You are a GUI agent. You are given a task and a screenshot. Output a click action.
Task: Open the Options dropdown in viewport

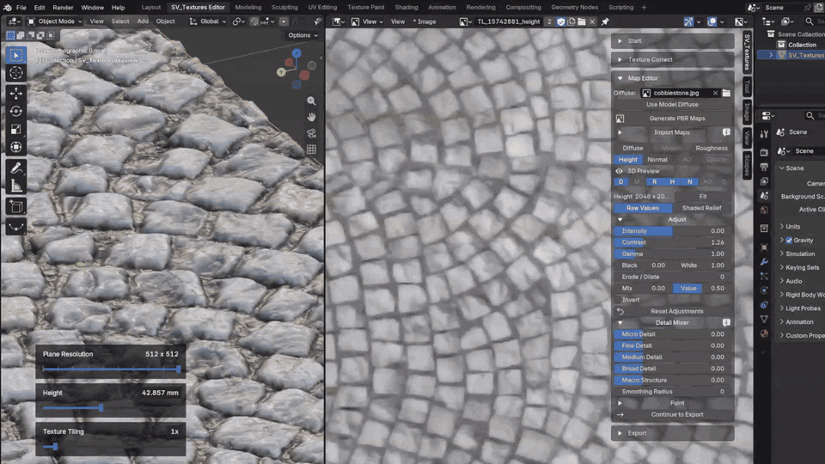(x=303, y=35)
